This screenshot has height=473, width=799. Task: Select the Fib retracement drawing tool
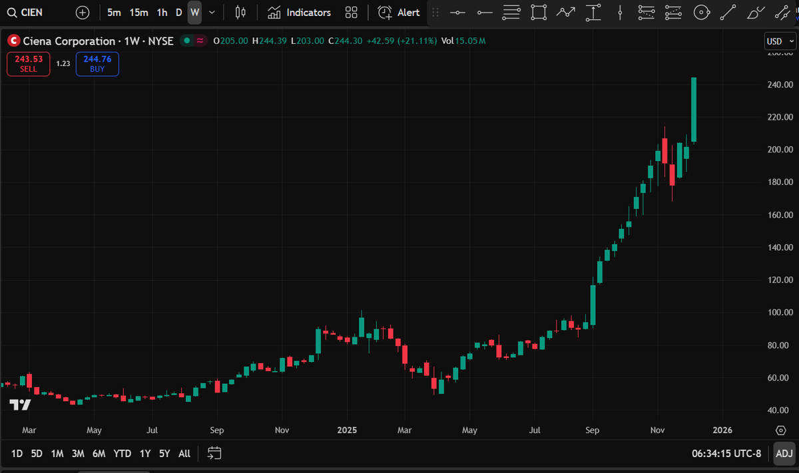[511, 12]
